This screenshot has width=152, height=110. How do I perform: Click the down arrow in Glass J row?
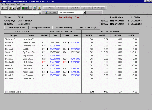coord(48,65)
